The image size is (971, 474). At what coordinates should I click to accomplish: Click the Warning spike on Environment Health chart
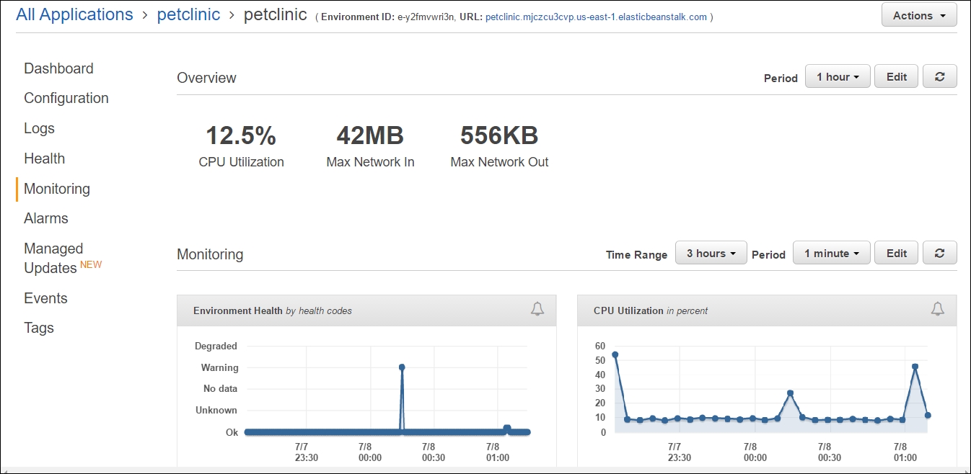pos(402,367)
